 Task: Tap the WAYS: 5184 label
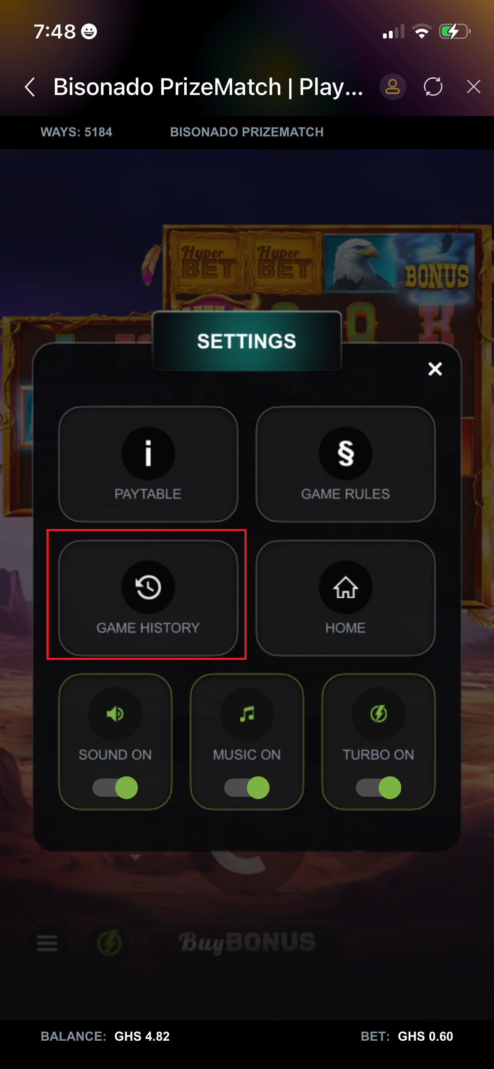point(76,132)
